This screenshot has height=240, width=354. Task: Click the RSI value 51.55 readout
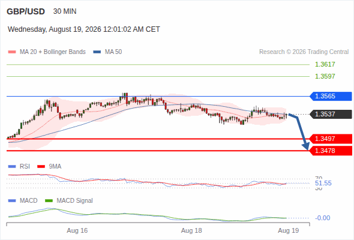point(323,183)
